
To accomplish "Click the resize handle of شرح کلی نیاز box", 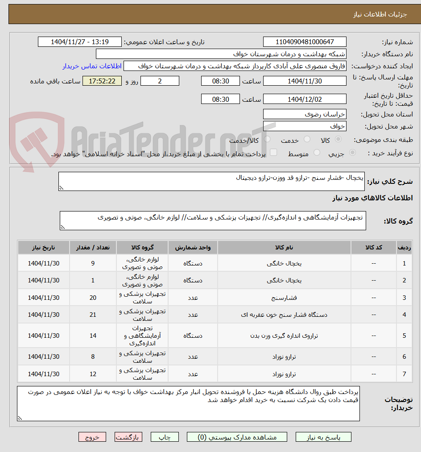I will [x=61, y=188].
